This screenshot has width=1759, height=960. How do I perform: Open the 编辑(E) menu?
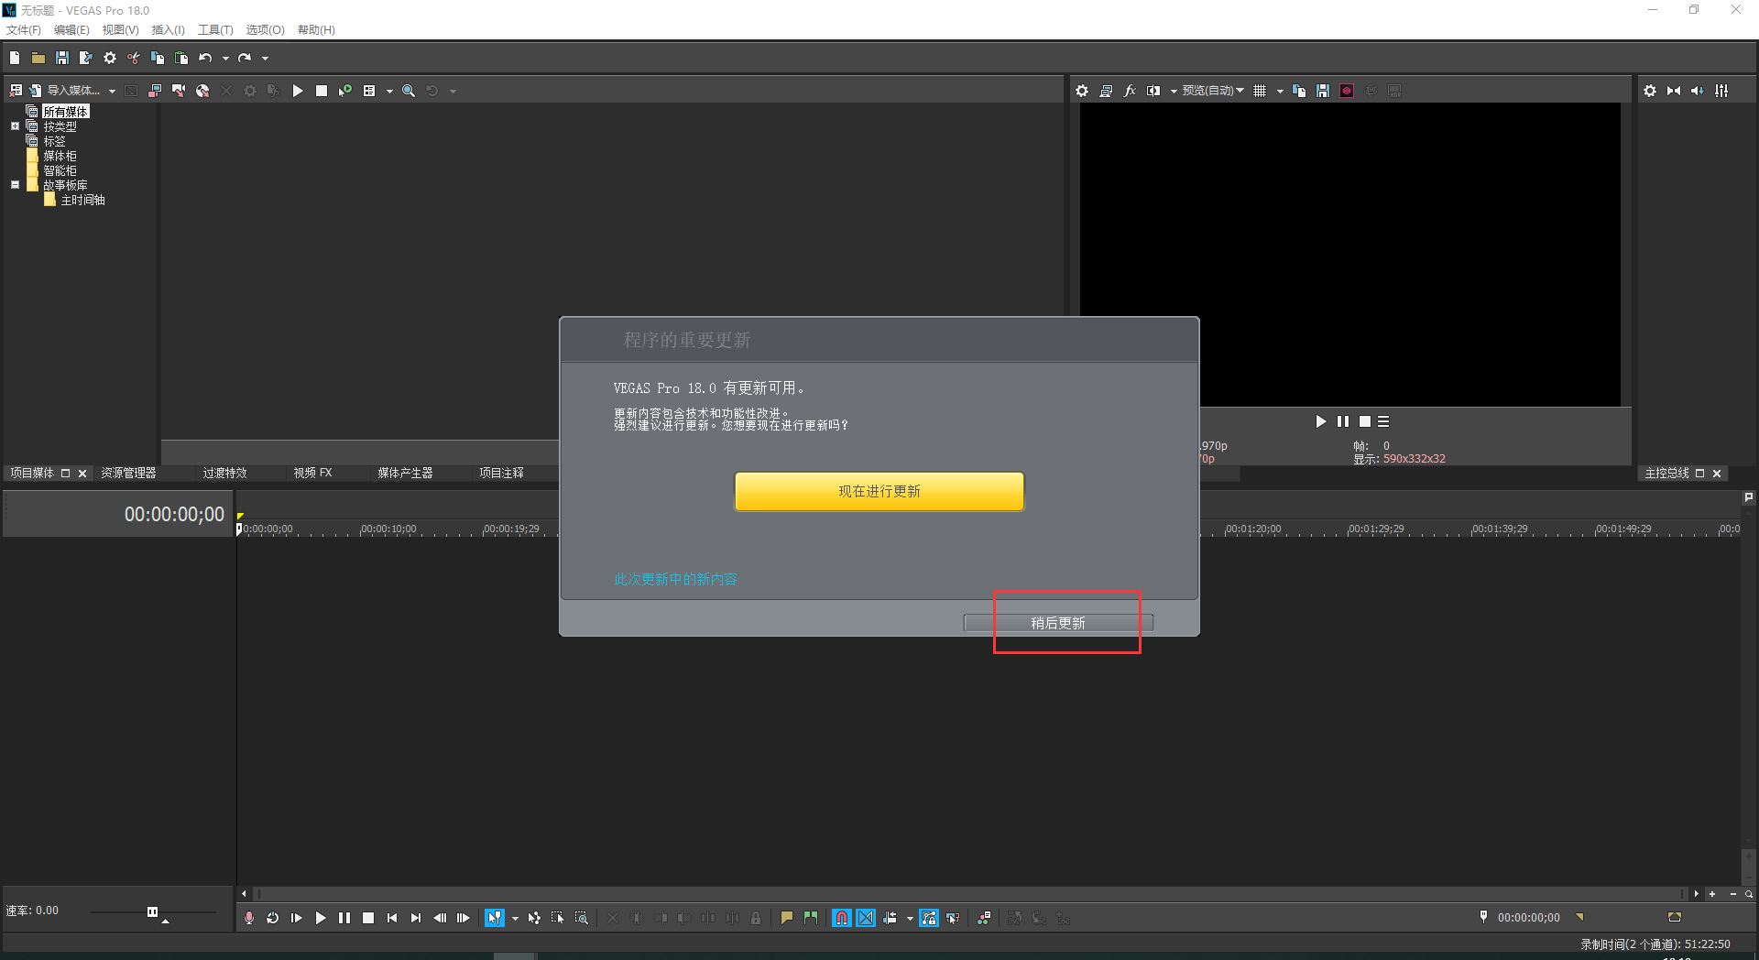coord(71,30)
